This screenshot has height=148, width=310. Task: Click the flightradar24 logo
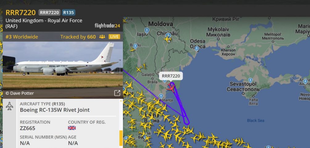point(107,26)
